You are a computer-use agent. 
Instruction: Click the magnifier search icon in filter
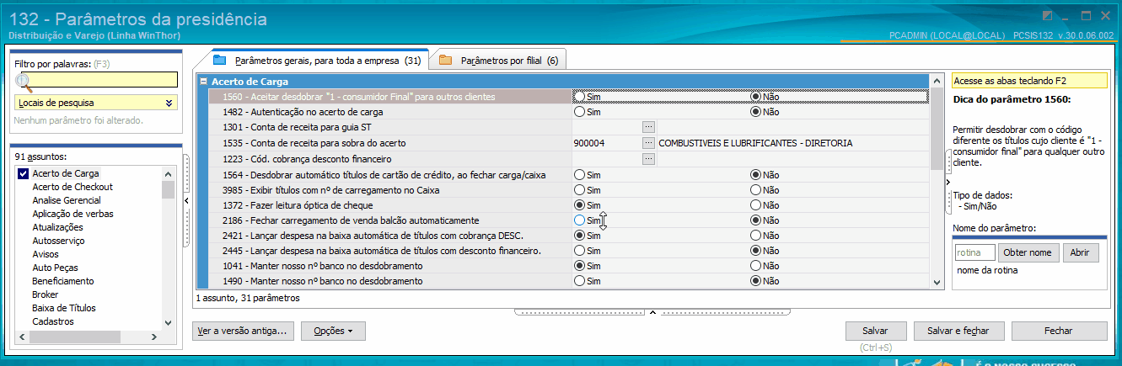click(24, 81)
